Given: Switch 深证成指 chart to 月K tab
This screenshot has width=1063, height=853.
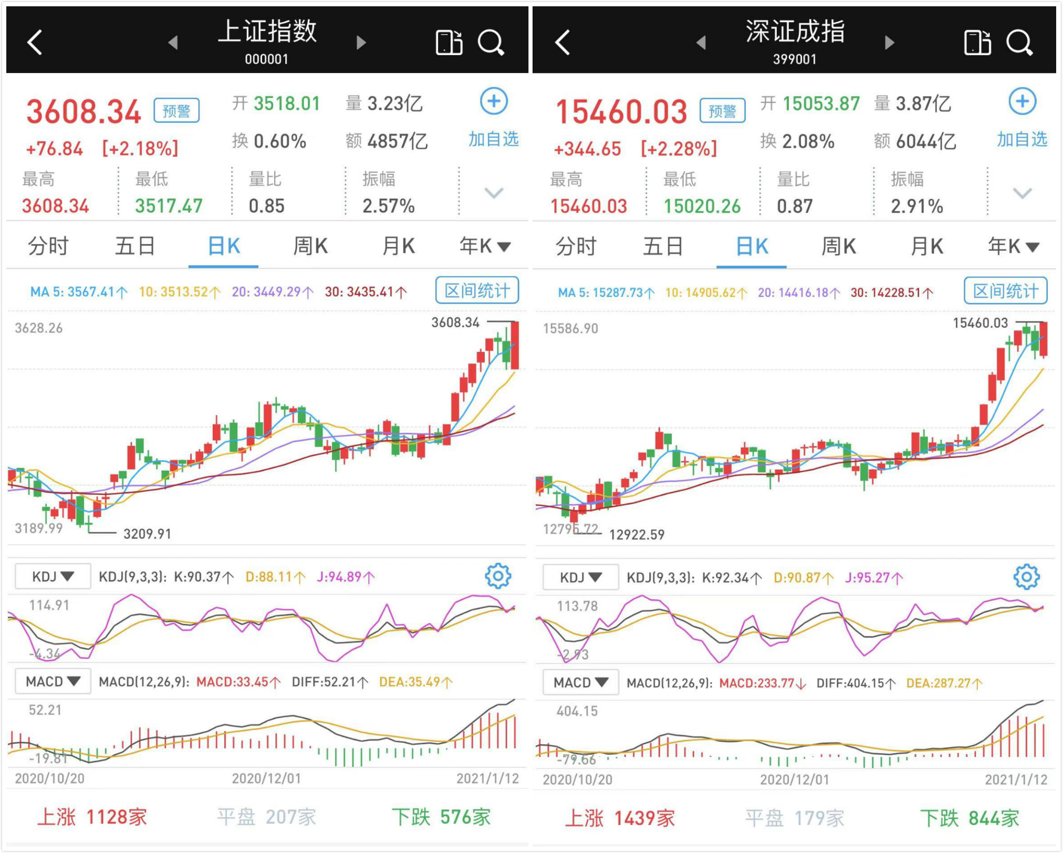Looking at the screenshot, I should click(926, 246).
